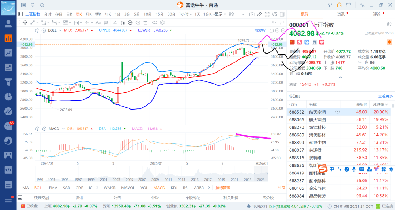Open the stock screener funnel icon

(x=8, y=82)
